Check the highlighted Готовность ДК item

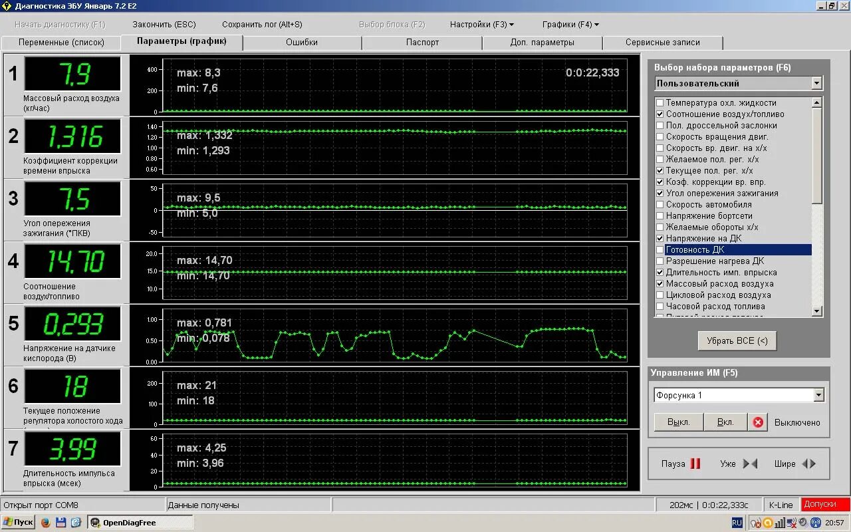pyautogui.click(x=660, y=250)
